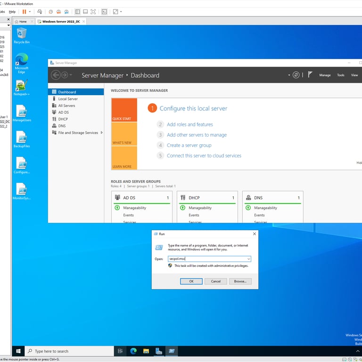Open the Windows Start button
Screen dimensions: 362x362
[x=18, y=351]
